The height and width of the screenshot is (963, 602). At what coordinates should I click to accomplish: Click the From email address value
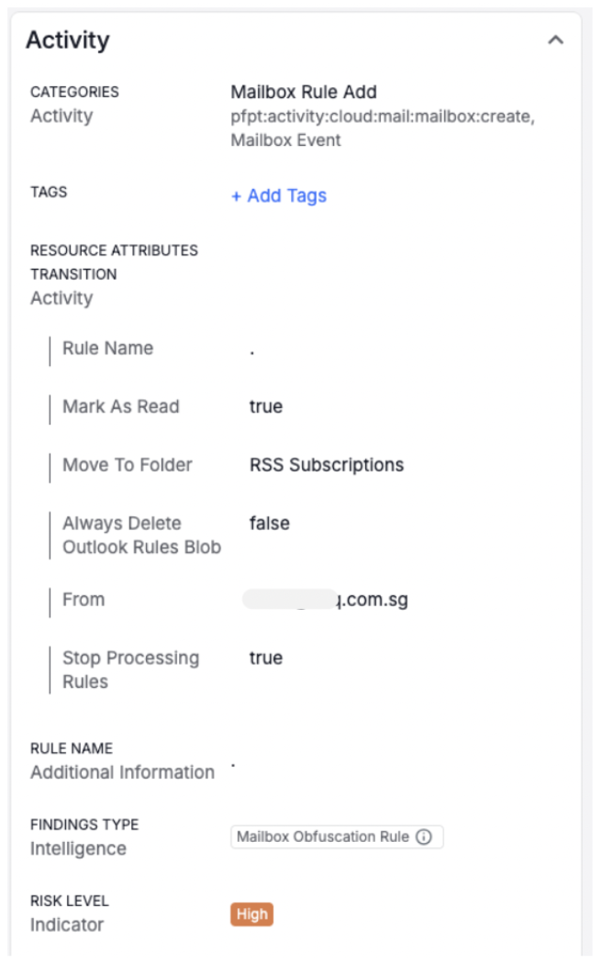329,599
